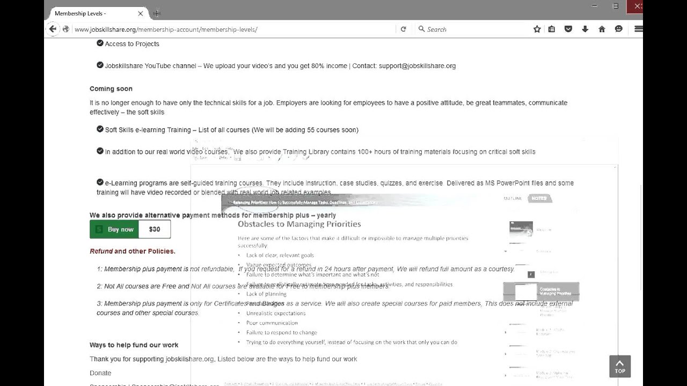
Task: Close the Membership Levels tab
Action: (x=141, y=13)
